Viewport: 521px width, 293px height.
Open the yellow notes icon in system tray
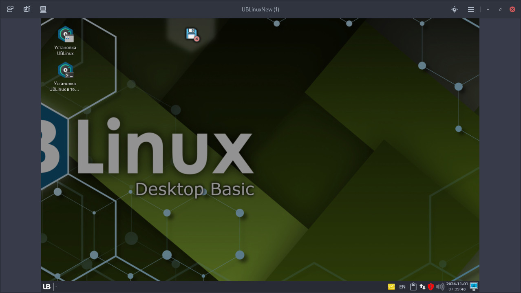391,286
